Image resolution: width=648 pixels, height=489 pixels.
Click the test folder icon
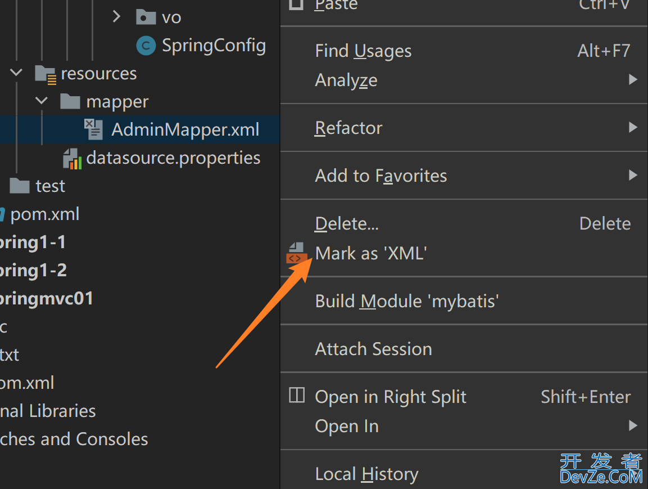coord(20,186)
